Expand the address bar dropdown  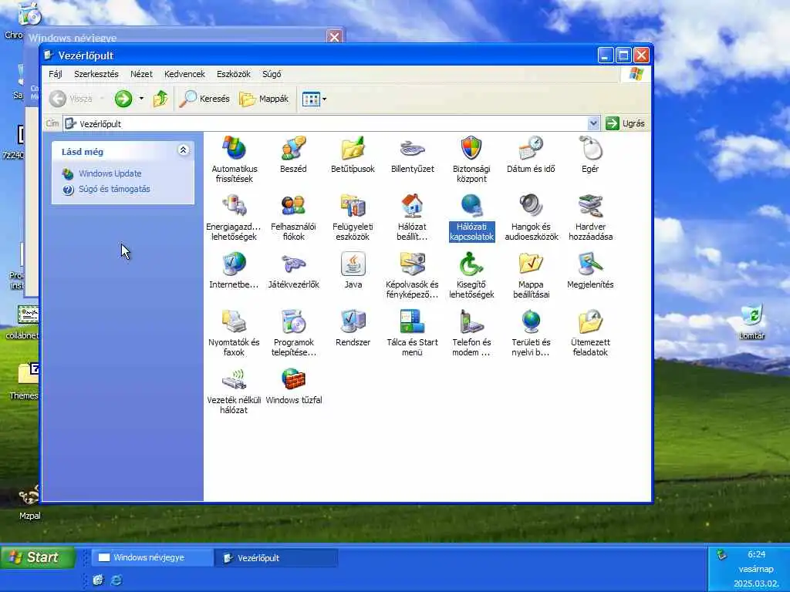coord(593,123)
